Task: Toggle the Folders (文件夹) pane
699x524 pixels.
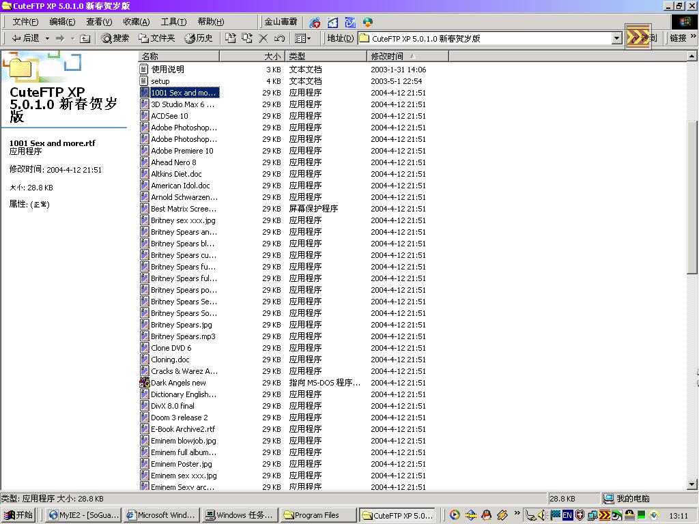Action: pyautogui.click(x=156, y=38)
